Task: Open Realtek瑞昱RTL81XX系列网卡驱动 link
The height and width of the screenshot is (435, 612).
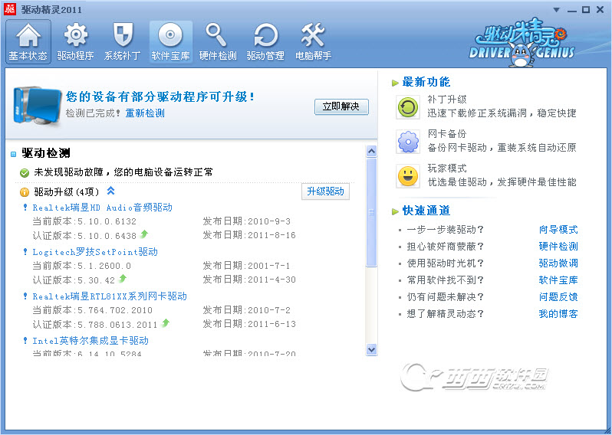Action: pos(110,296)
